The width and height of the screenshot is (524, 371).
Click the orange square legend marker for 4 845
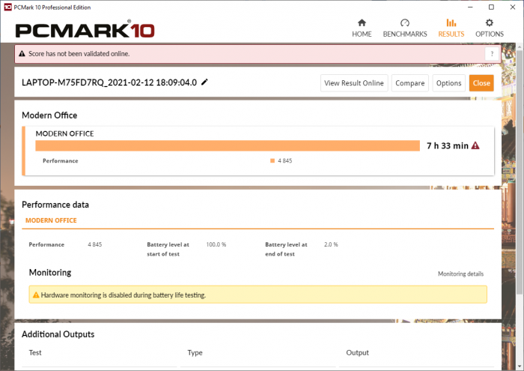click(272, 160)
